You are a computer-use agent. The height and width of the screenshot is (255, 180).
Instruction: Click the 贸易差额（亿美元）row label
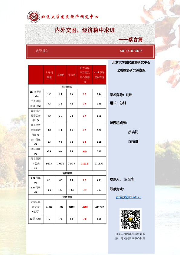point(36,164)
